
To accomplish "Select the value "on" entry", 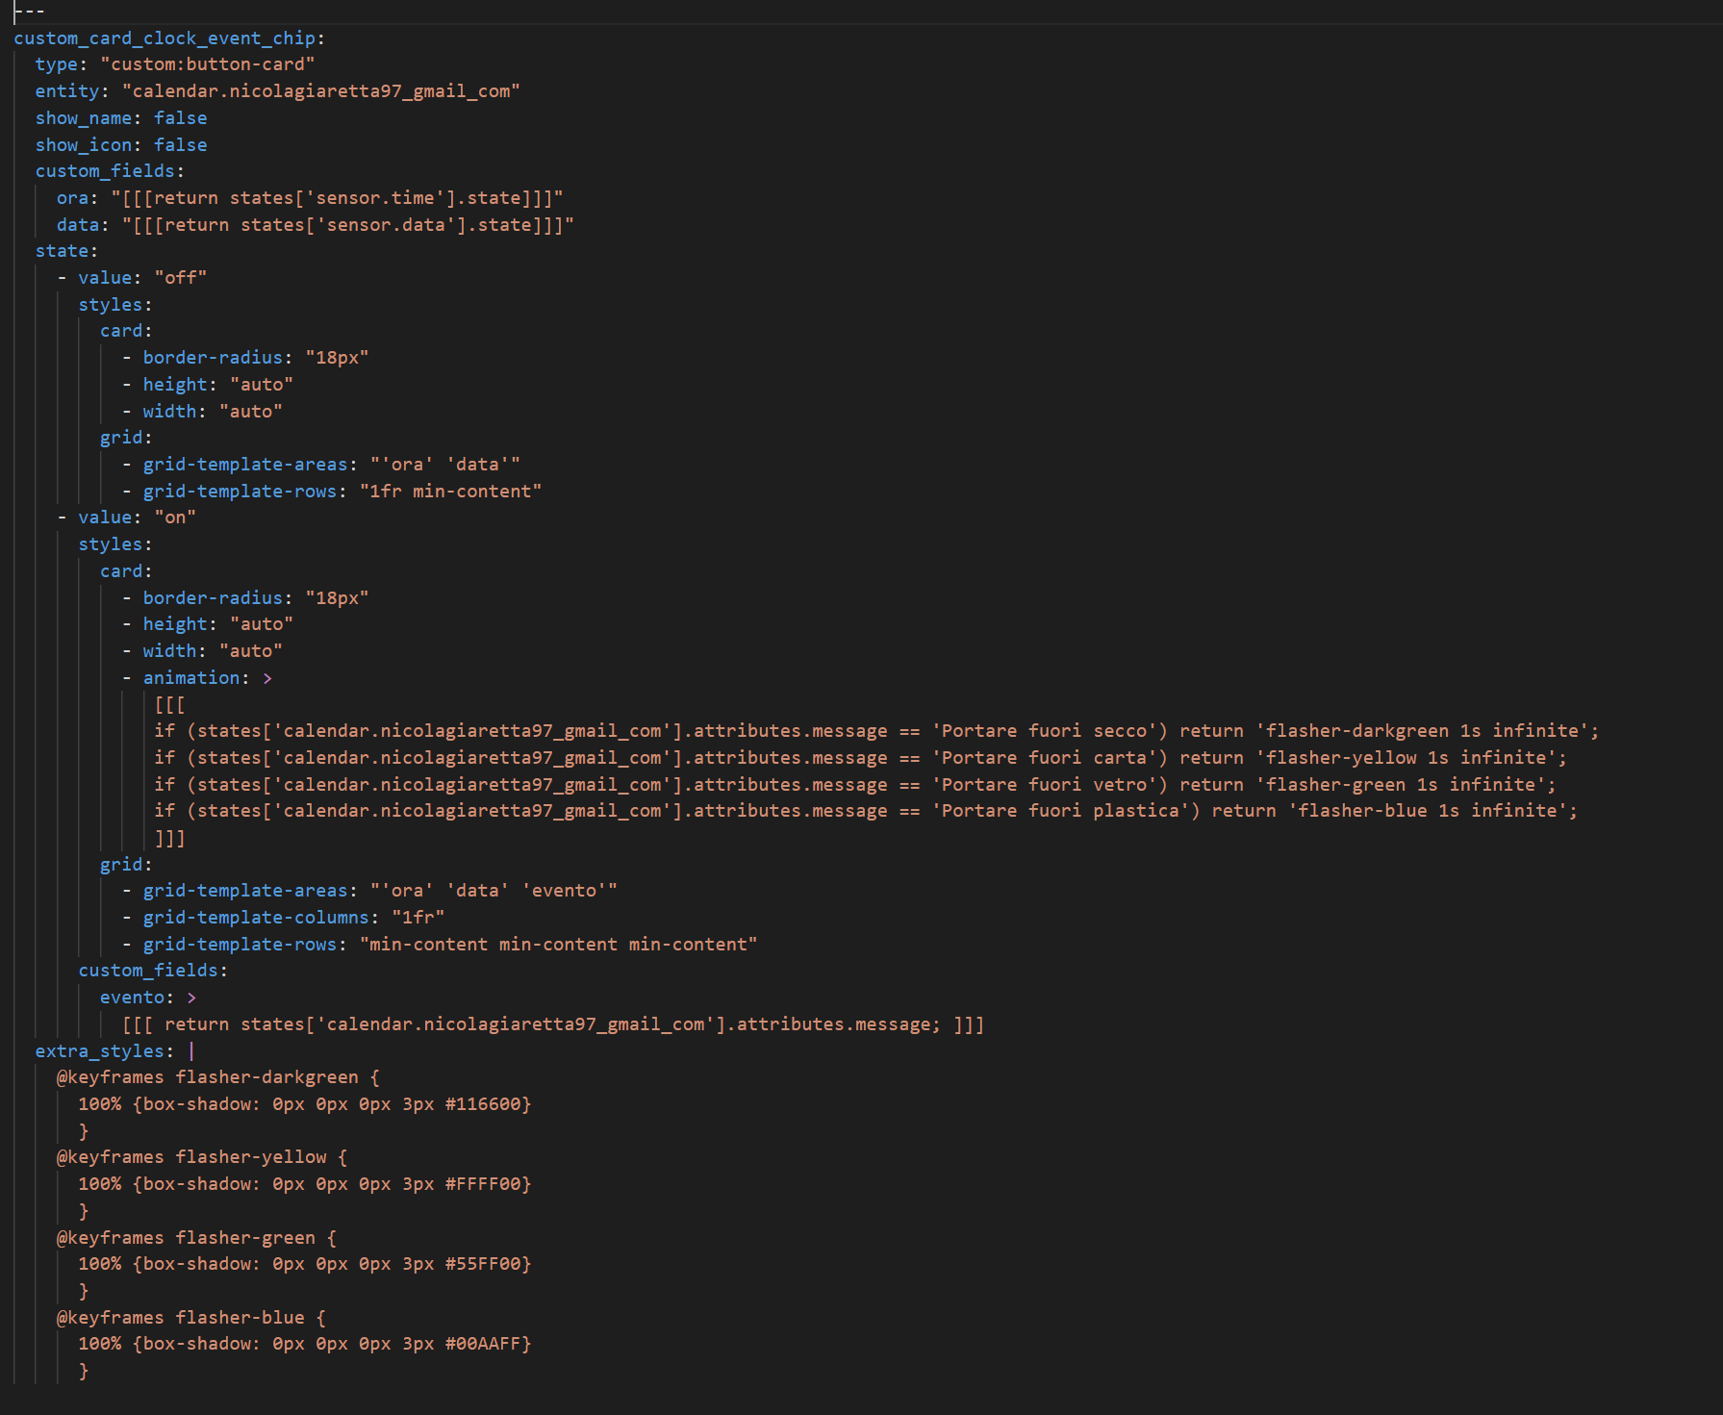I will point(127,518).
